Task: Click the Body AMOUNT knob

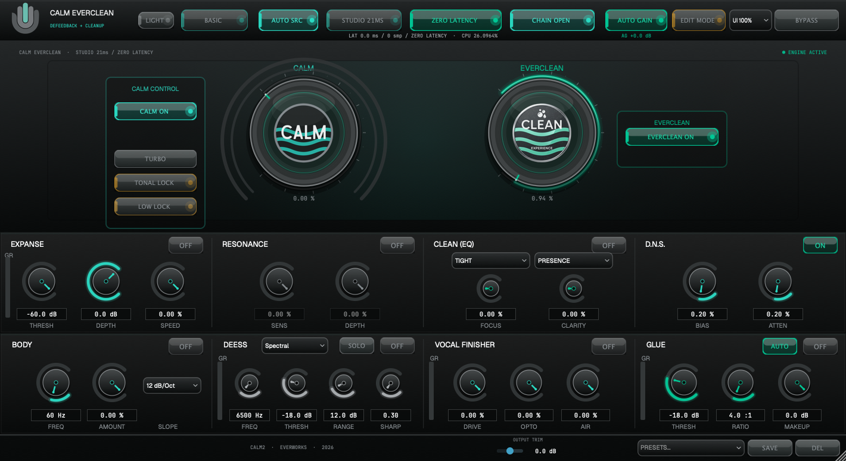Action: click(111, 383)
